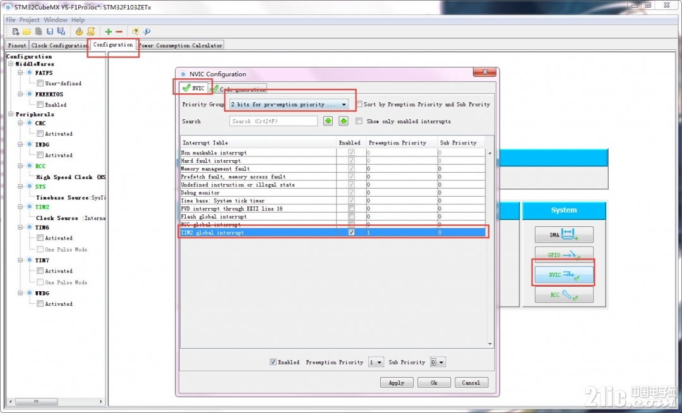Image resolution: width=682 pixels, height=413 pixels.
Task: Click the single blue floppy Save icon
Action: click(x=50, y=32)
